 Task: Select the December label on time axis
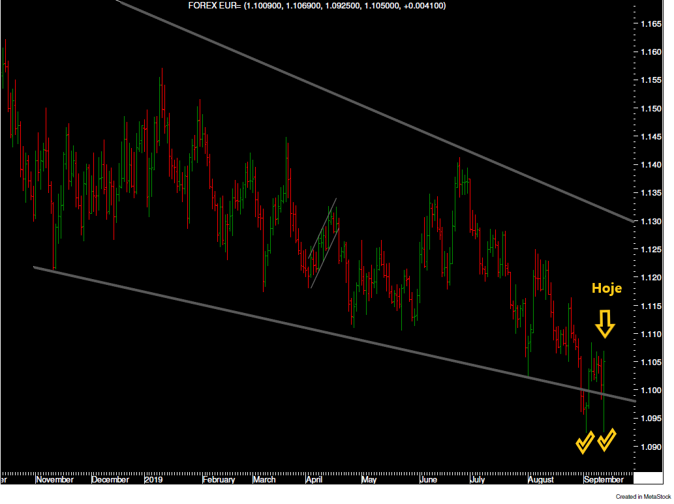pyautogui.click(x=110, y=479)
